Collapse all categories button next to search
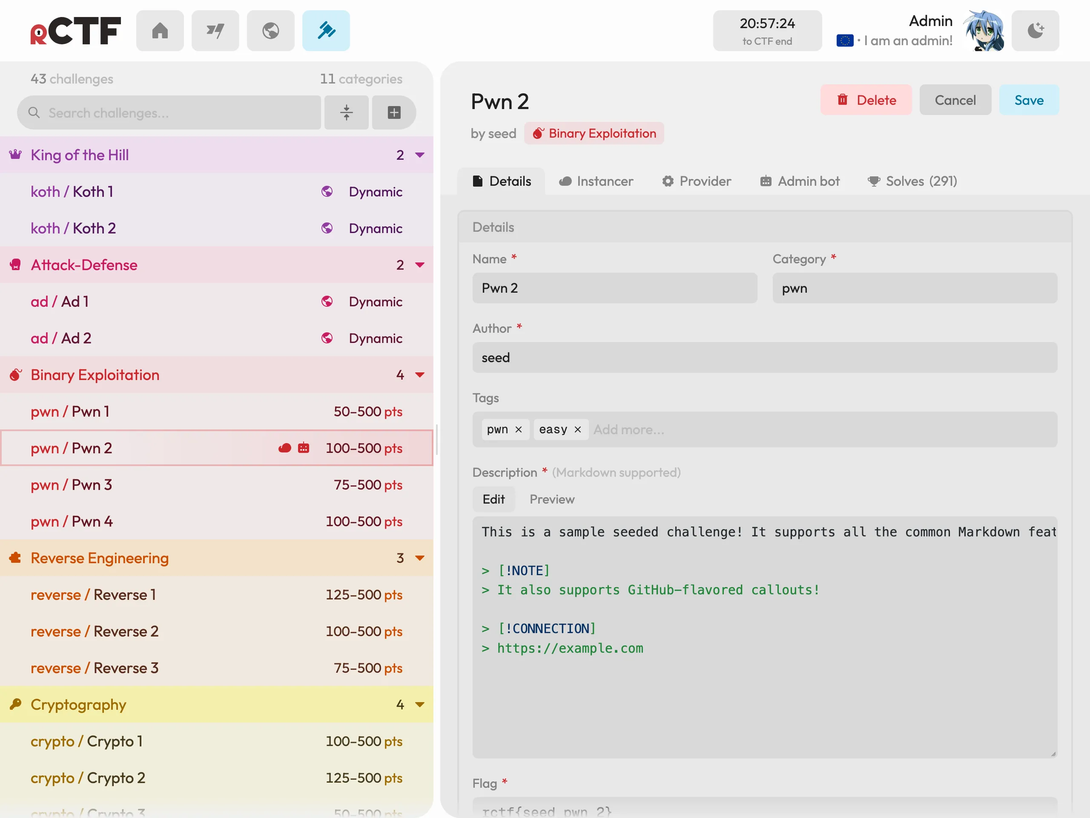The image size is (1090, 818). click(347, 112)
